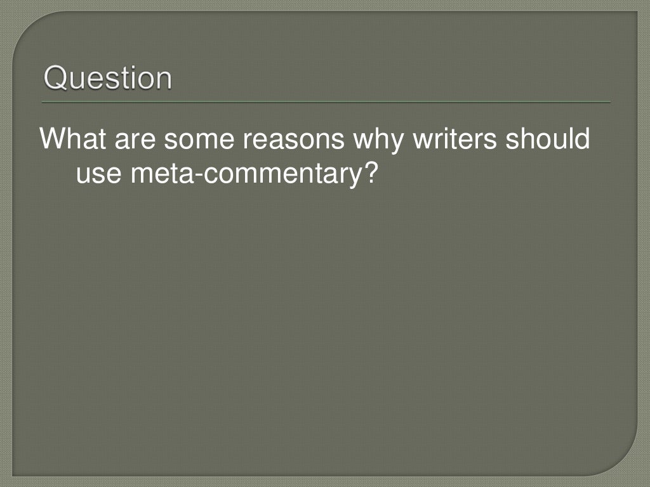Viewport: 650px width, 487px height.
Task: Click the light border strip at slide bottom
Action: pyautogui.click(x=325, y=481)
